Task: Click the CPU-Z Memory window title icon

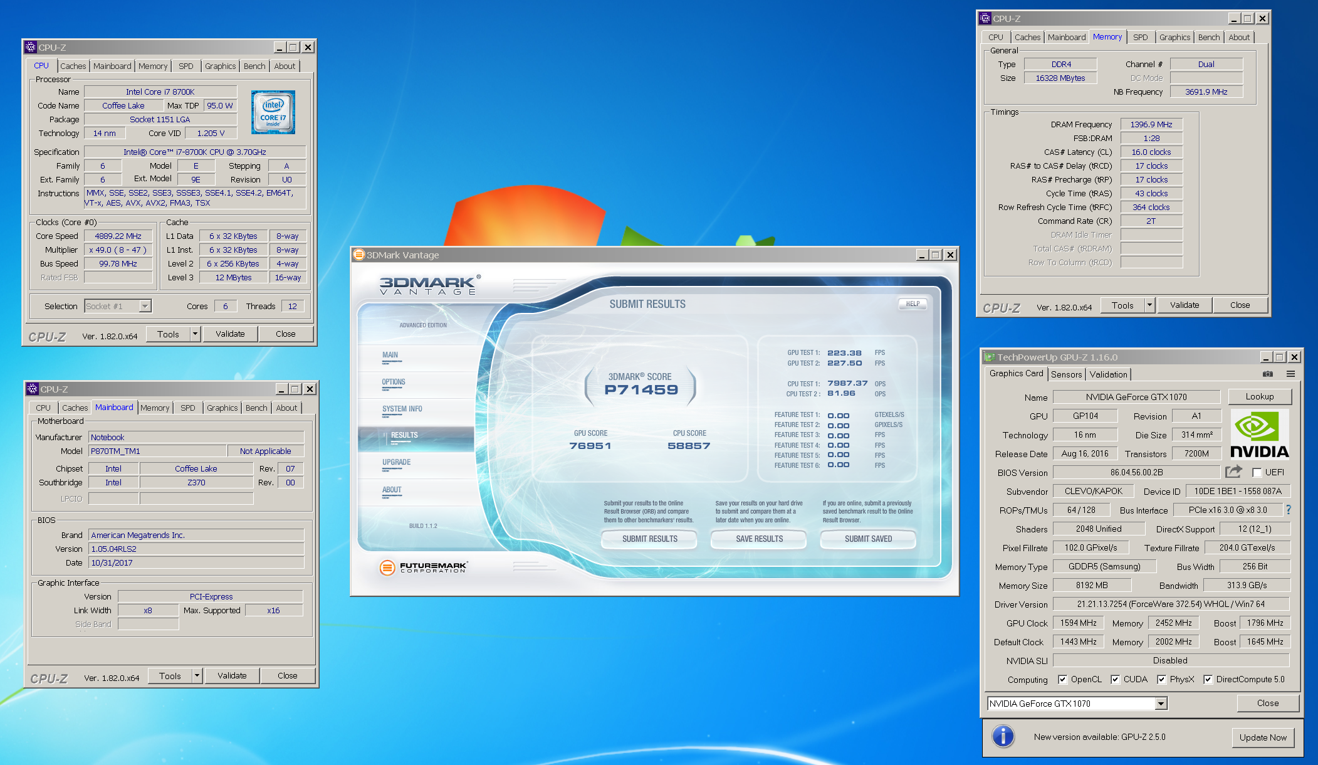Action: pyautogui.click(x=985, y=18)
